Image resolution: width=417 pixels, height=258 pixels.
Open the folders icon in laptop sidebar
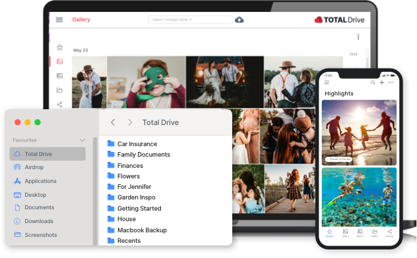tap(59, 90)
